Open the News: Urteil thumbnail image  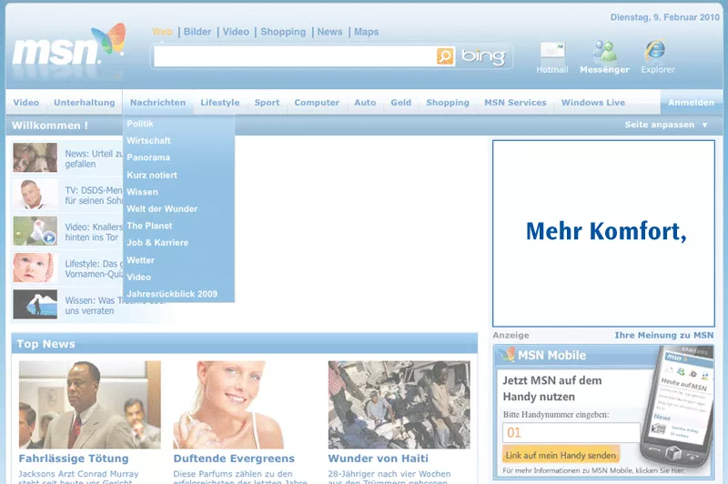(35, 157)
